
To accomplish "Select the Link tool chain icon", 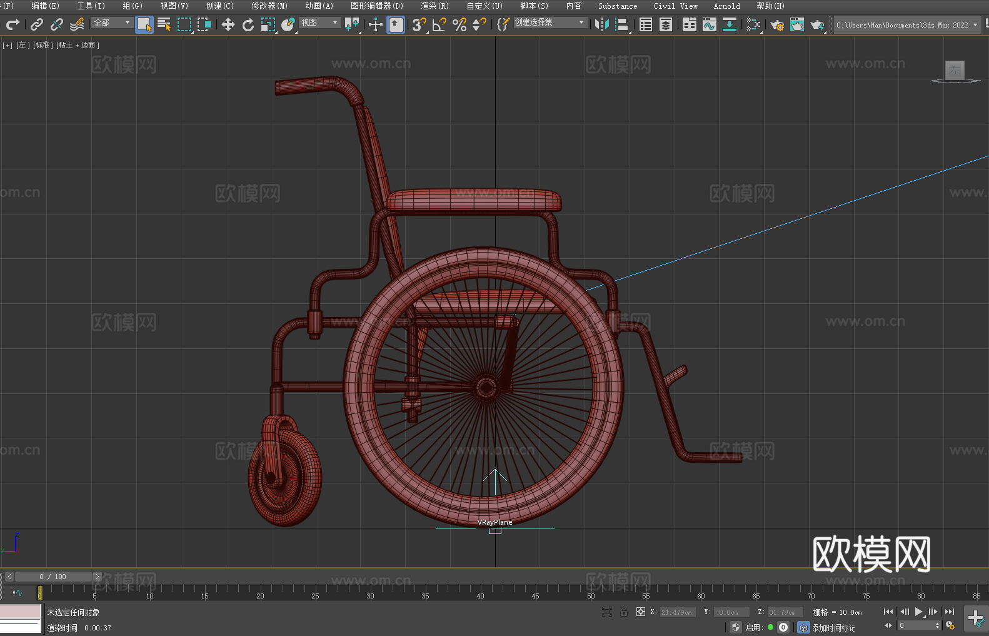I will tap(37, 24).
